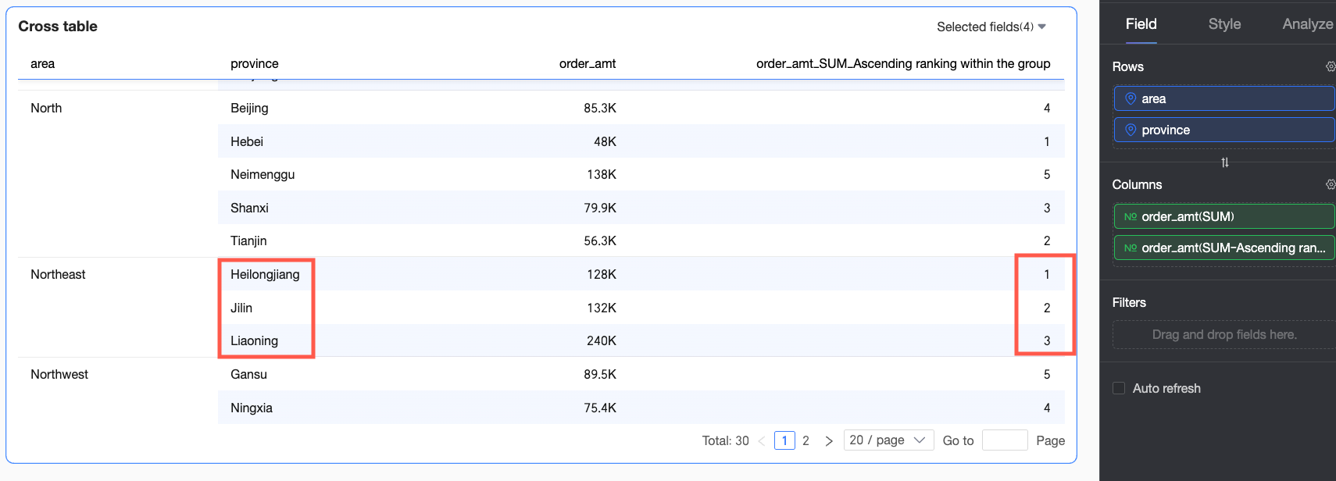1336x481 pixels.
Task: Go to previous page with left arrow
Action: coord(762,440)
